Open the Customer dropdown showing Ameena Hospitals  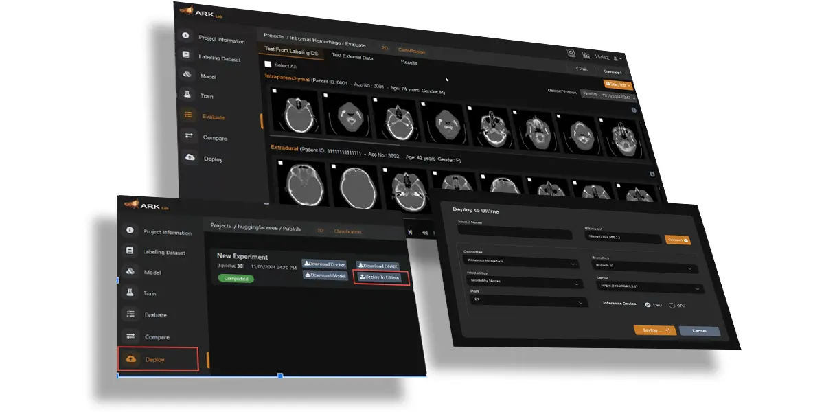pos(522,262)
